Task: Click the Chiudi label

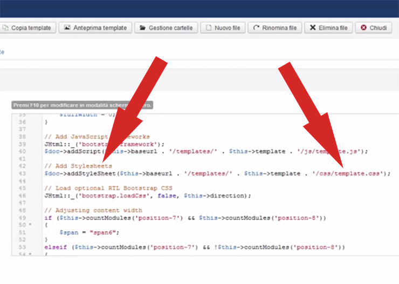Action: click(378, 28)
